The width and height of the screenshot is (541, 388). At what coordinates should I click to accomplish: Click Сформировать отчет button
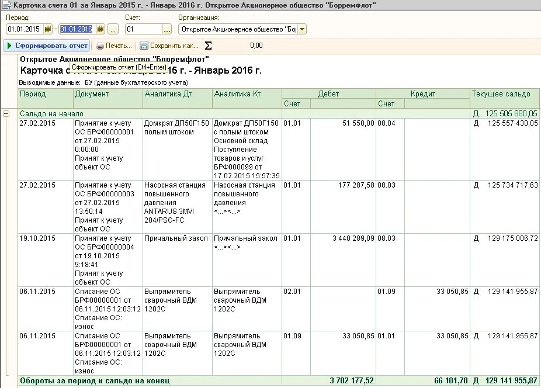click(47, 46)
